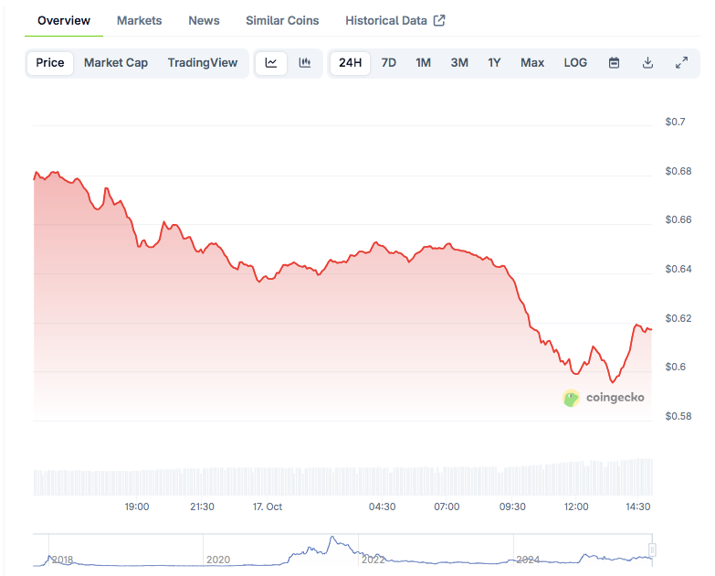Open the Markets tab
The width and height of the screenshot is (715, 576).
[x=140, y=20]
